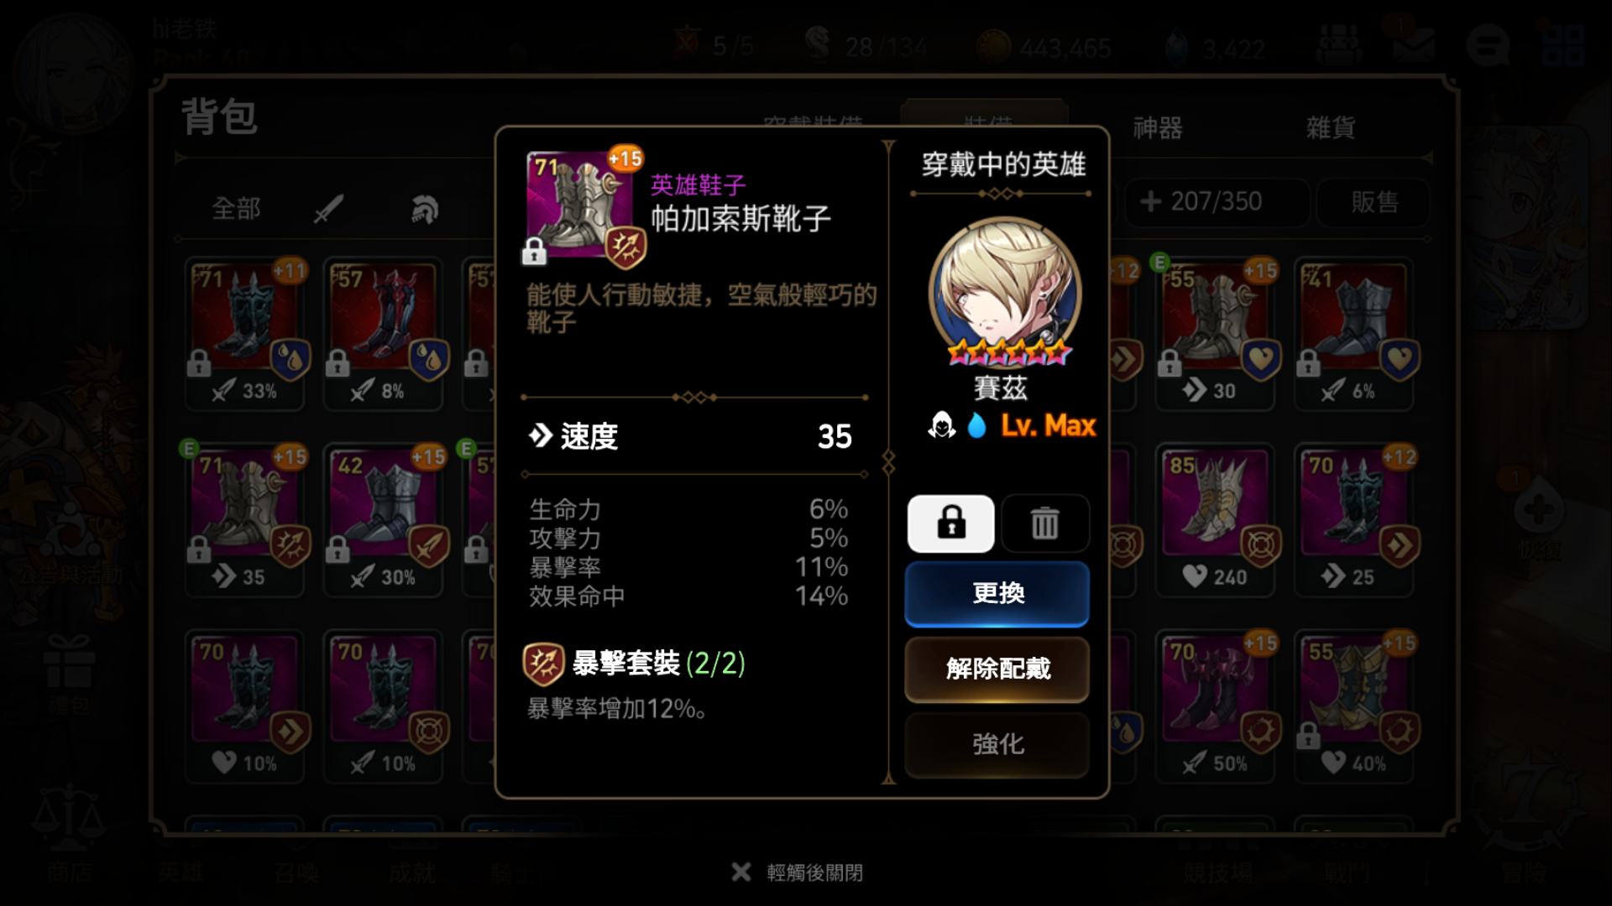This screenshot has width=1612, height=906.
Task: Filter inventory by helmet icon
Action: [425, 208]
